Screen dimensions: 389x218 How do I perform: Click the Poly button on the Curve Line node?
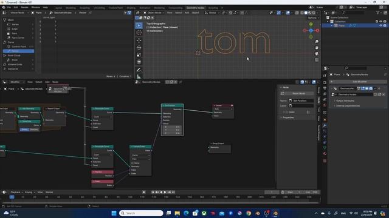[24, 130]
